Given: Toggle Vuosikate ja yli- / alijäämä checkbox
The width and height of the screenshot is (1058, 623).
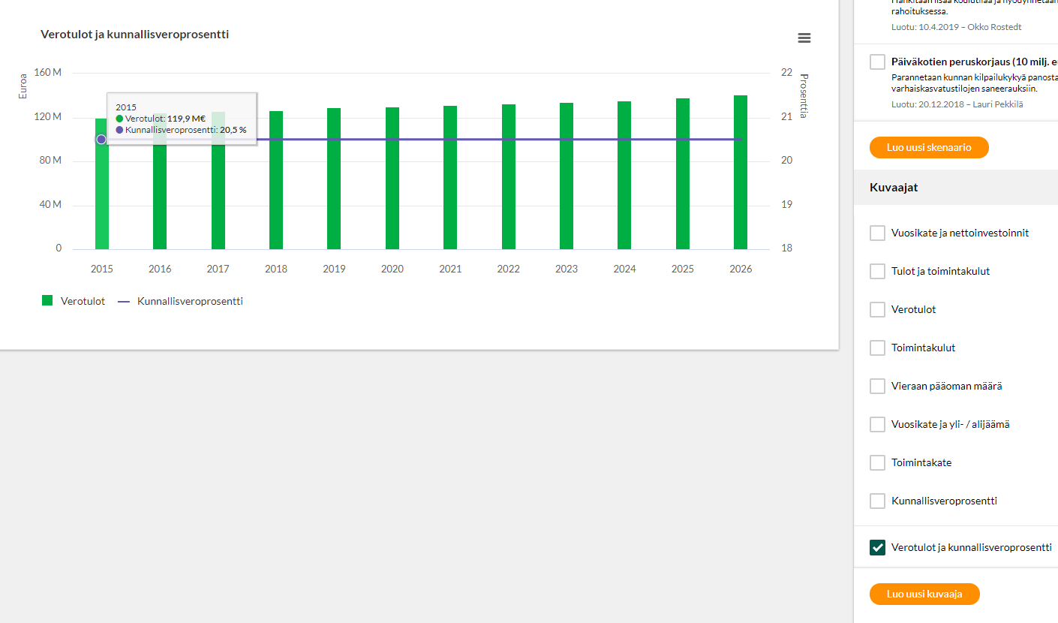Looking at the screenshot, I should click(x=877, y=424).
